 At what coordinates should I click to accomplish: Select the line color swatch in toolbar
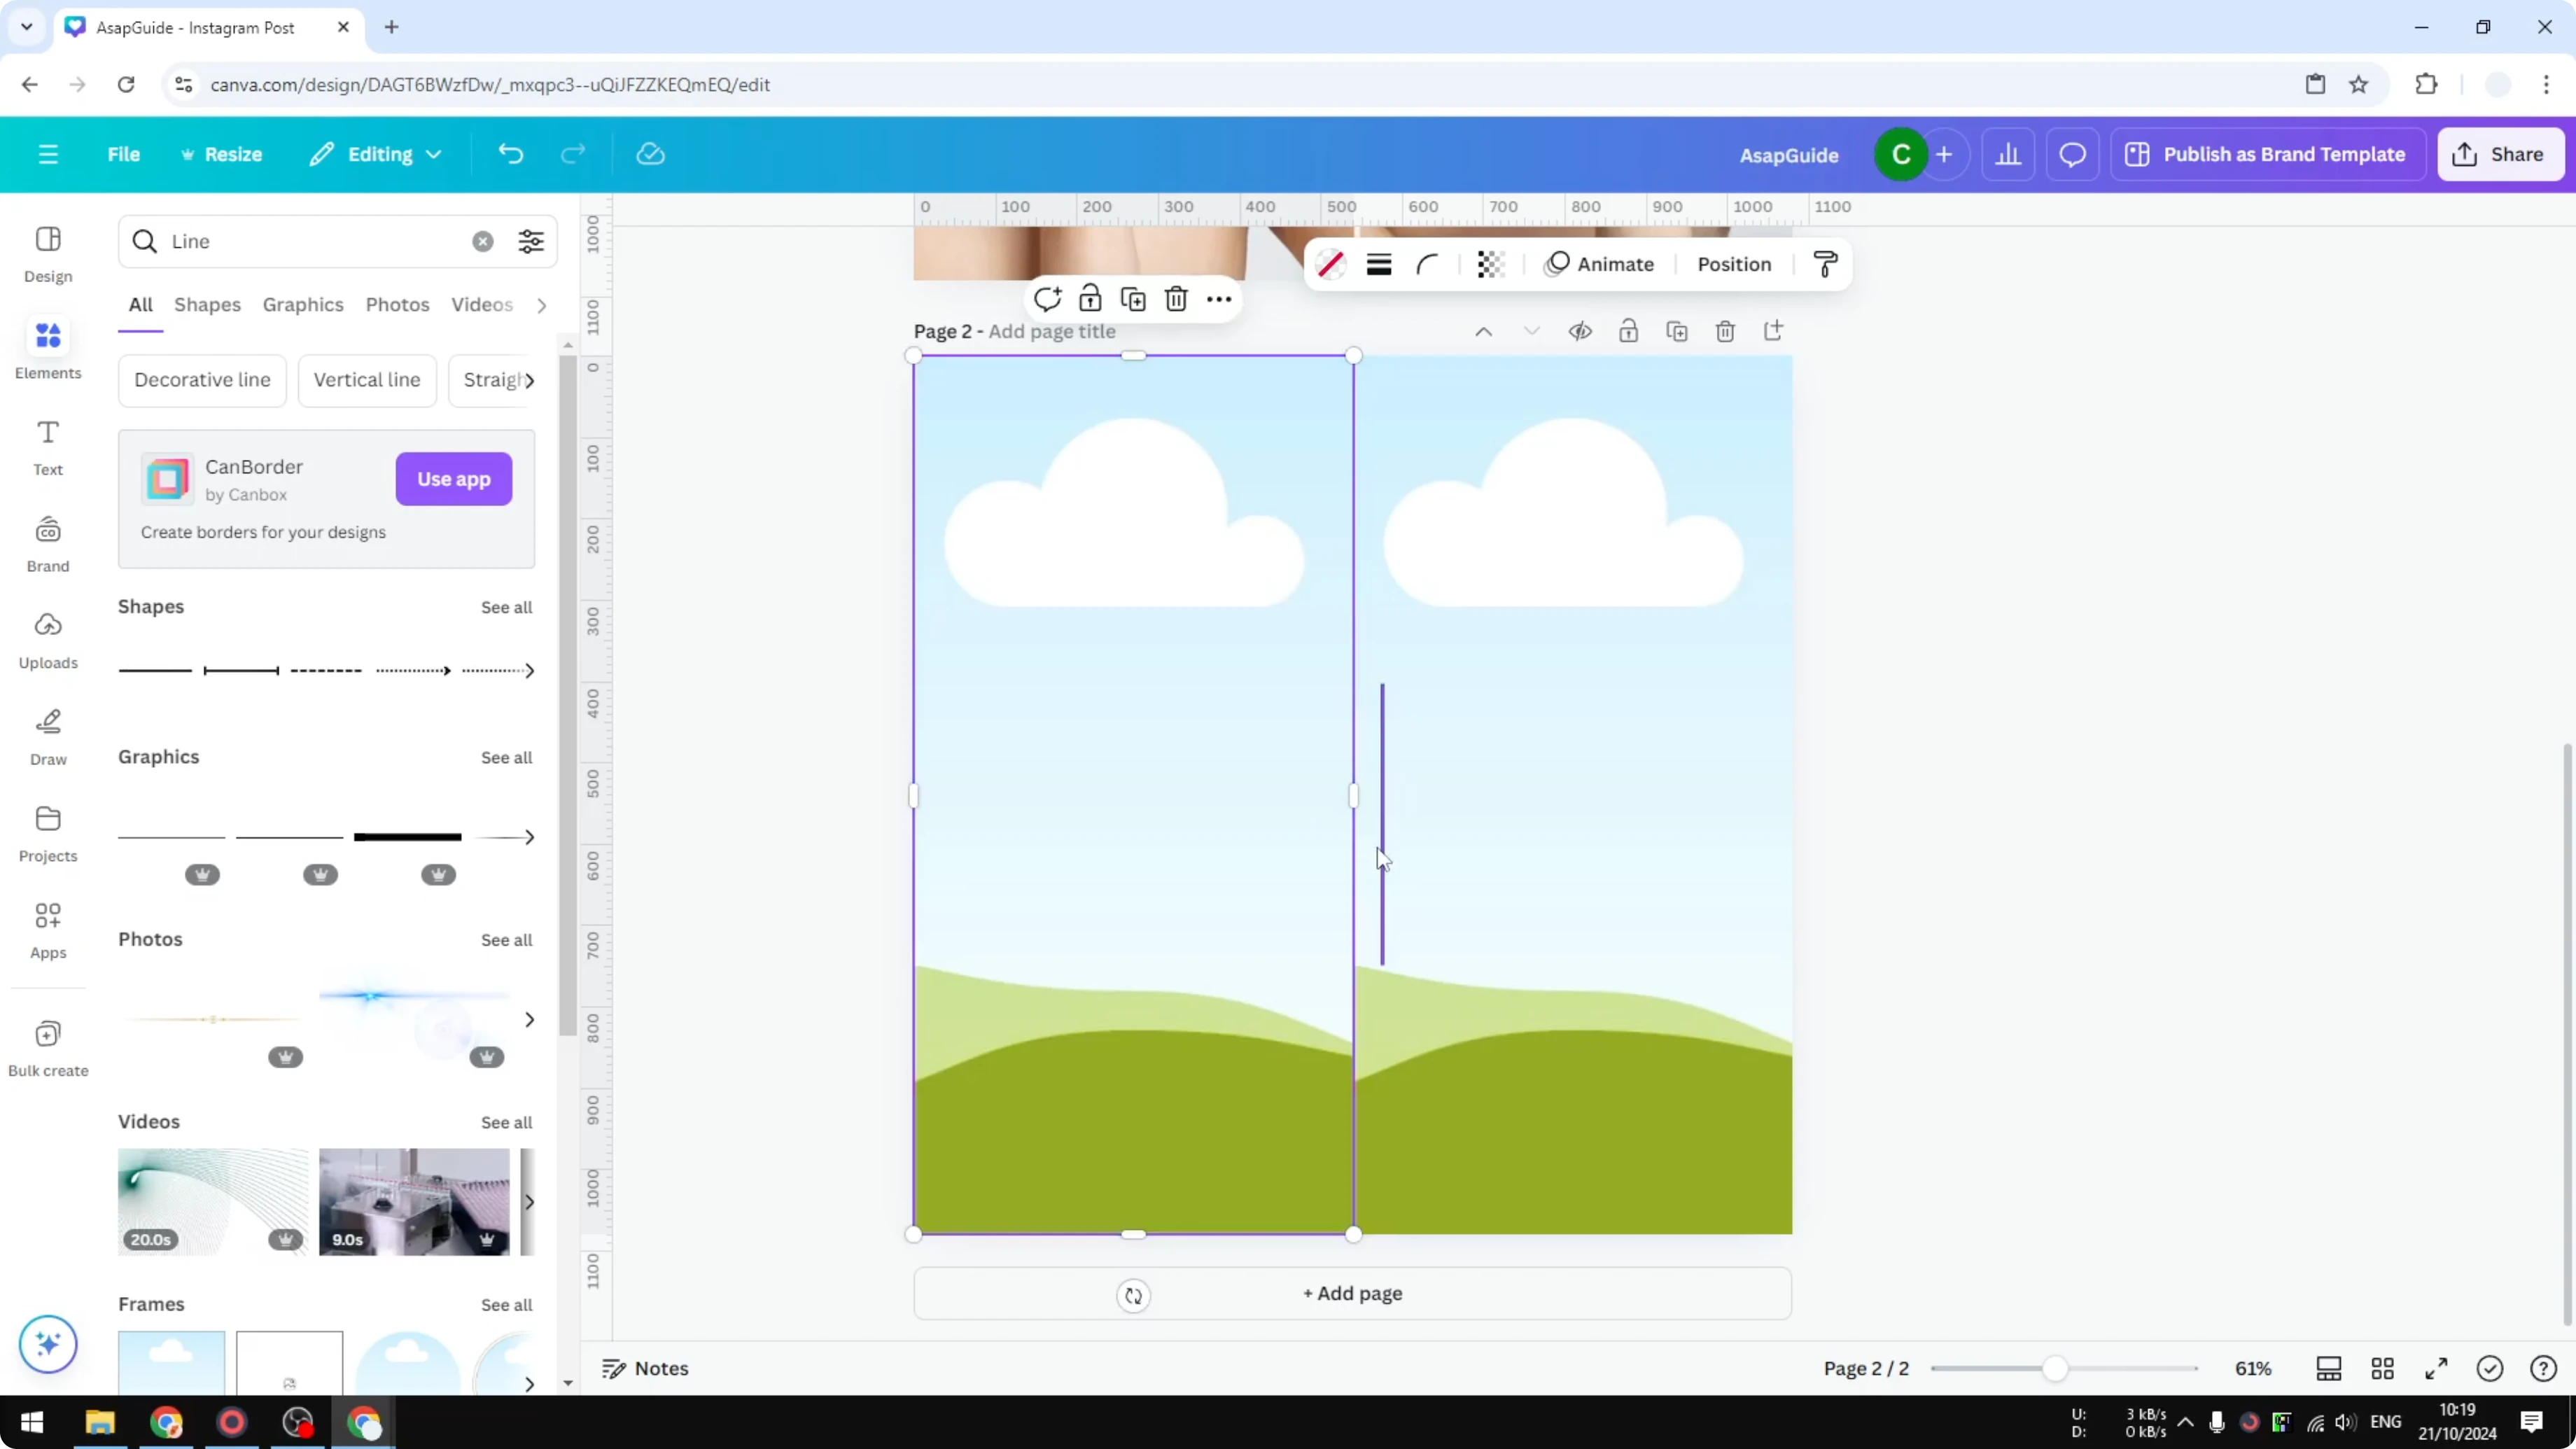(x=1331, y=264)
